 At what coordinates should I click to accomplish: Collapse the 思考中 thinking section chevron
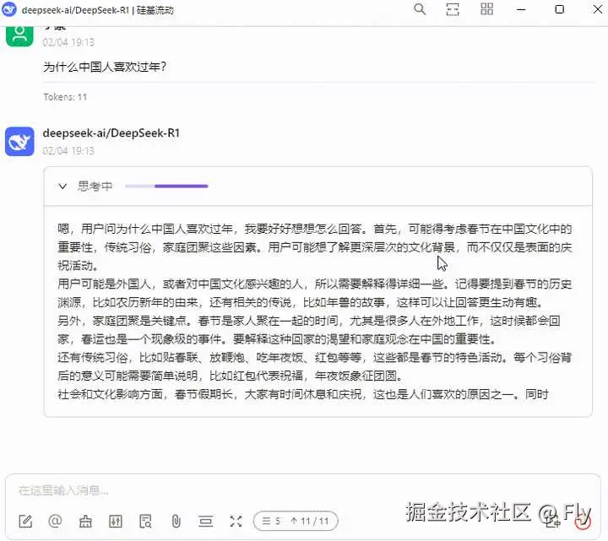[x=62, y=187]
